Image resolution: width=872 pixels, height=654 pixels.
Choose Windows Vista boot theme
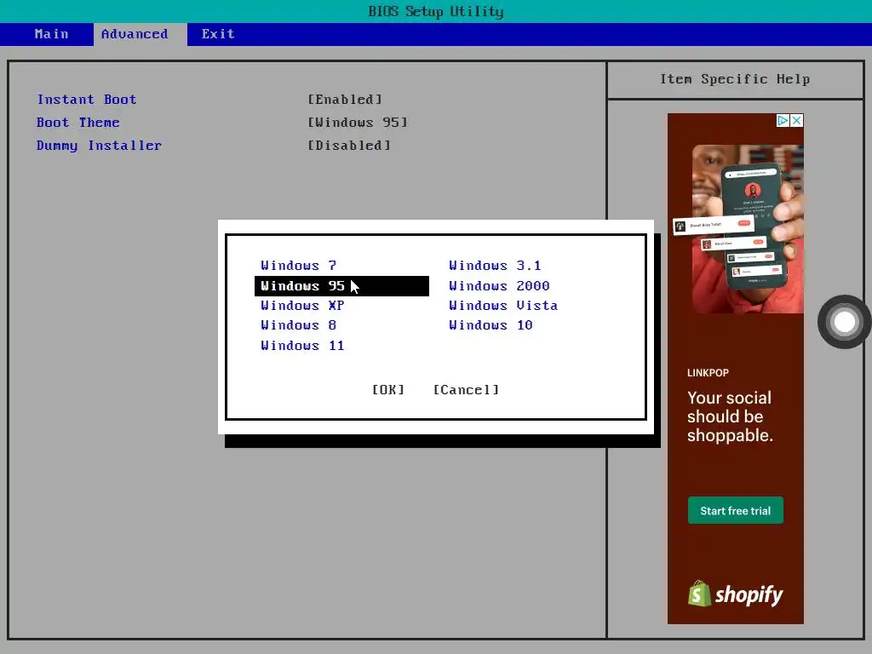point(503,306)
